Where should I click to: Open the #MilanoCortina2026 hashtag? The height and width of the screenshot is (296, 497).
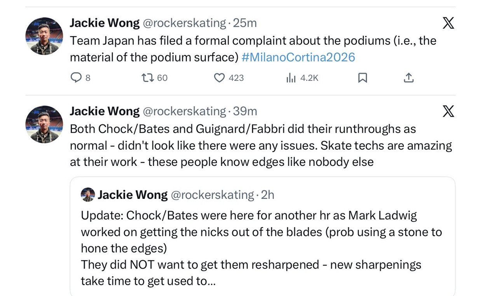click(x=298, y=57)
